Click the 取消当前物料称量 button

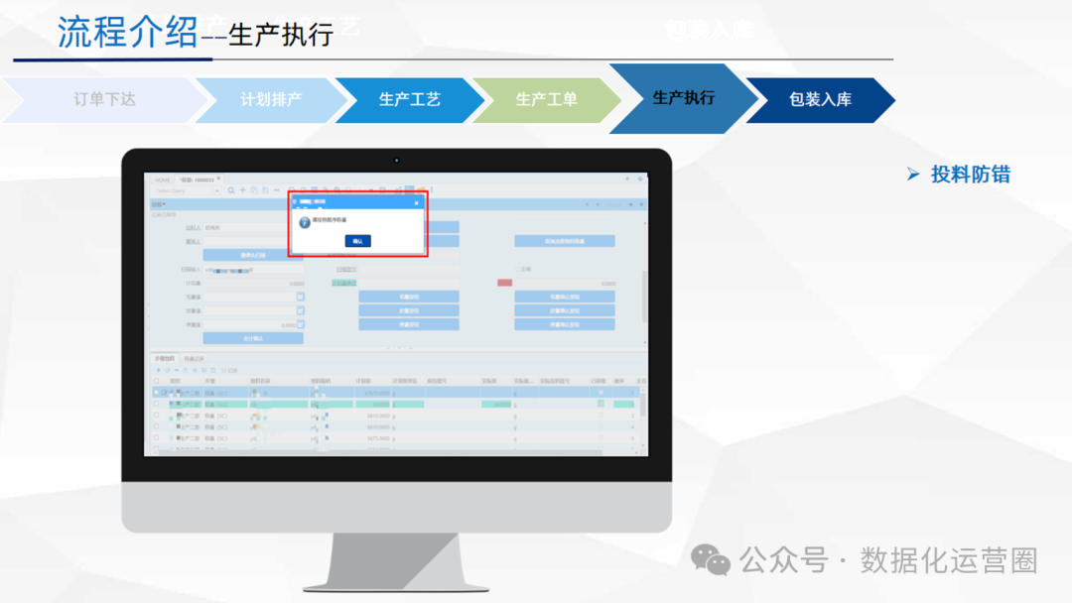(x=565, y=241)
